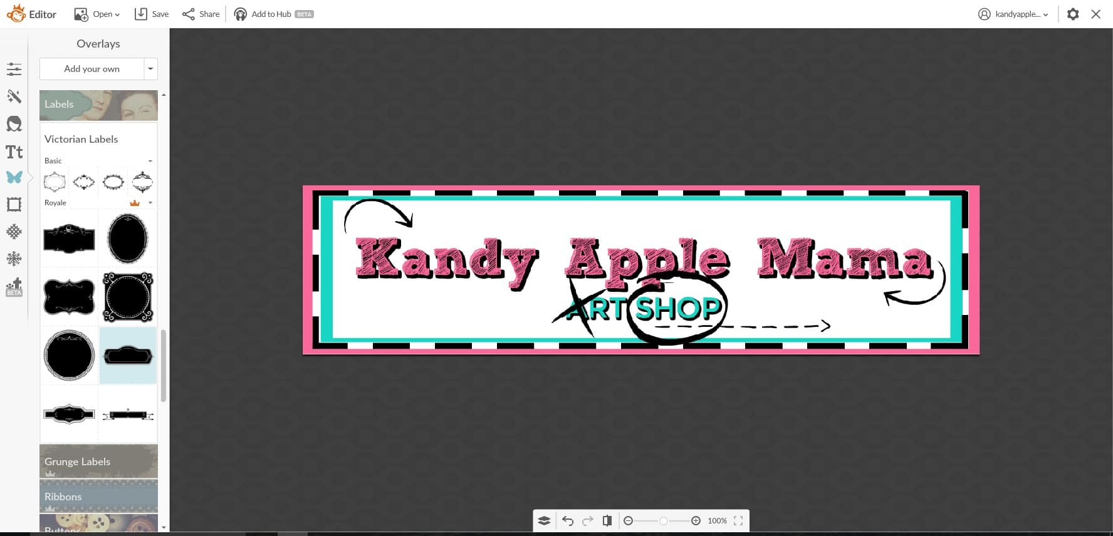Click the 100% zoom value
The width and height of the screenshot is (1113, 536).
(x=717, y=521)
